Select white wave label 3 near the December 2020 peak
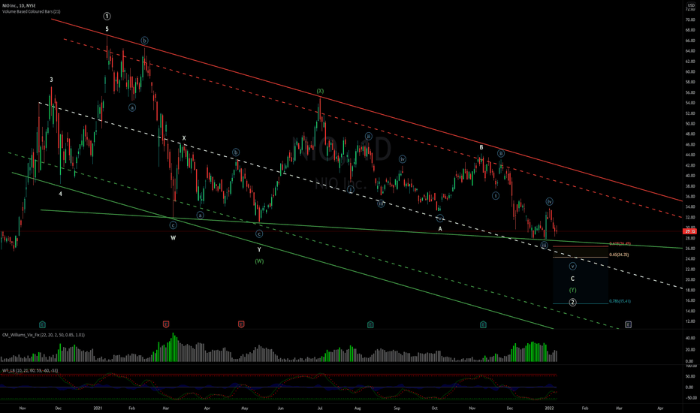The image size is (700, 413). pyautogui.click(x=51, y=80)
